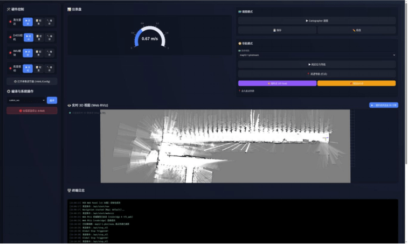Click the chevron arrow of map selector
Screen dimensions: 408x244
tap(394, 55)
